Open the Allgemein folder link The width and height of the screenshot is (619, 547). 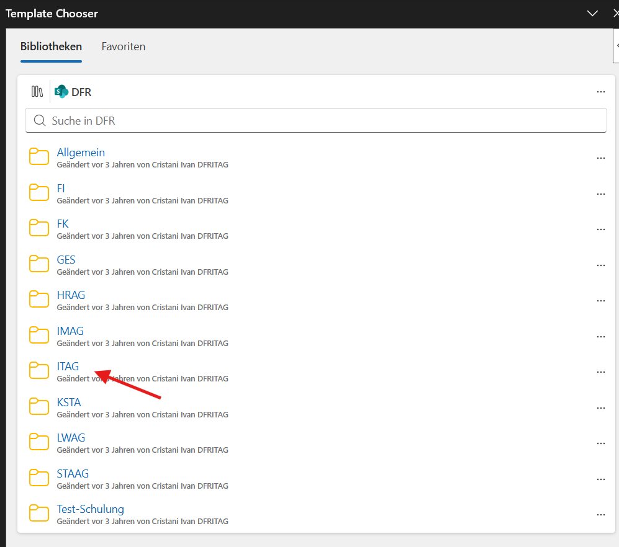click(81, 152)
